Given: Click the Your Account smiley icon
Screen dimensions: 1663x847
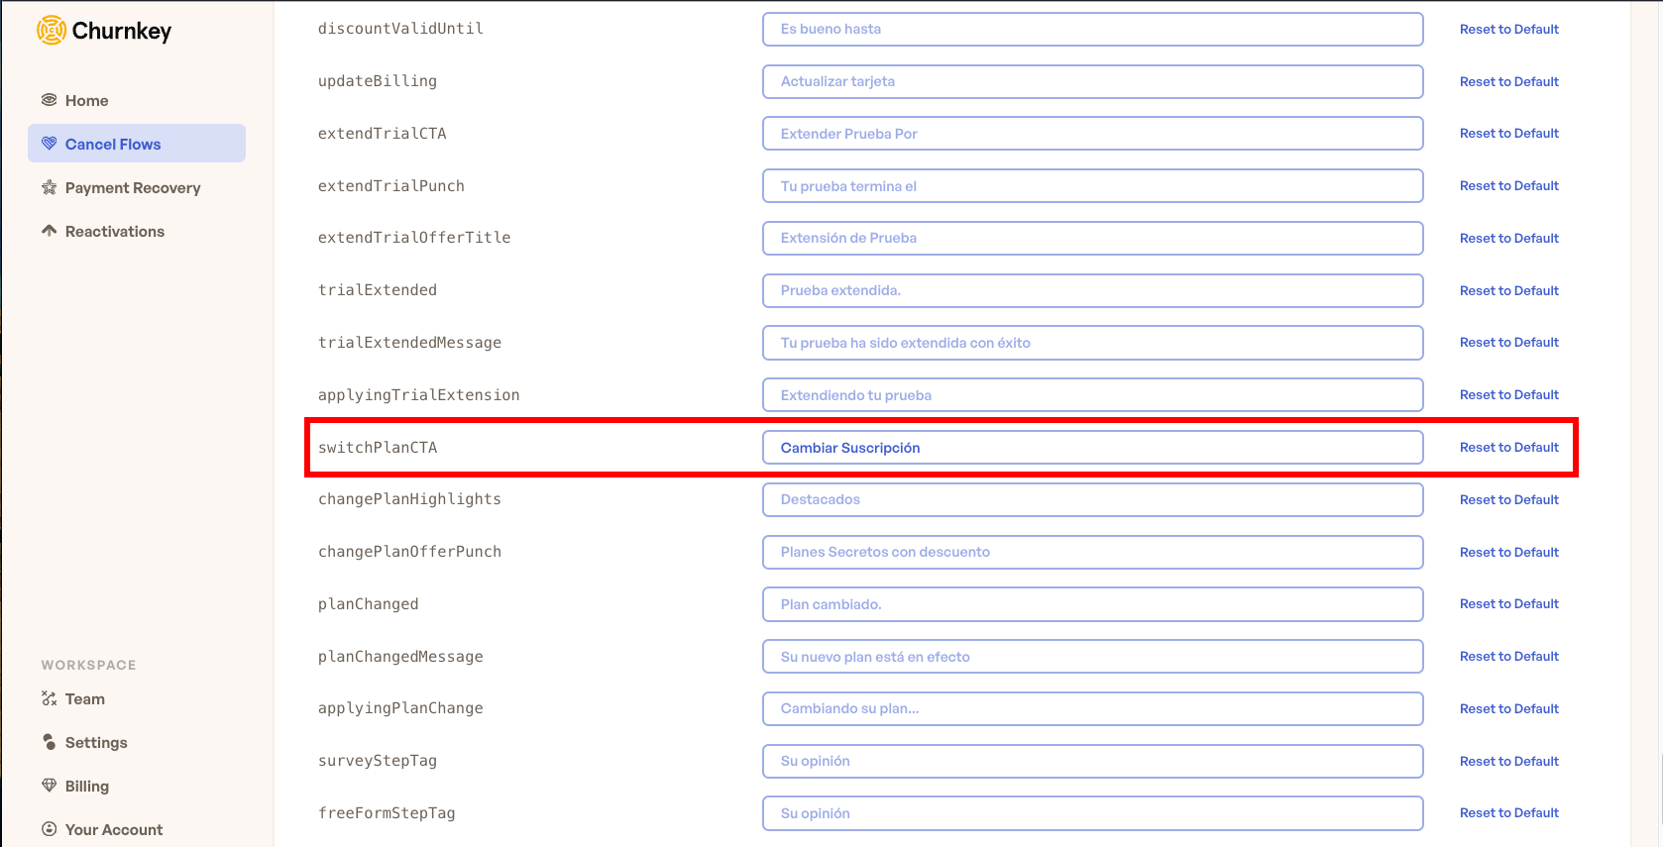Looking at the screenshot, I should click(49, 829).
